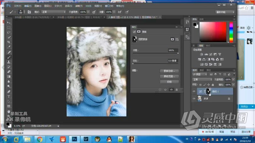255x143 pixels.
Task: Hide the 曲线 1 layer
Action: pyautogui.click(x=194, y=91)
